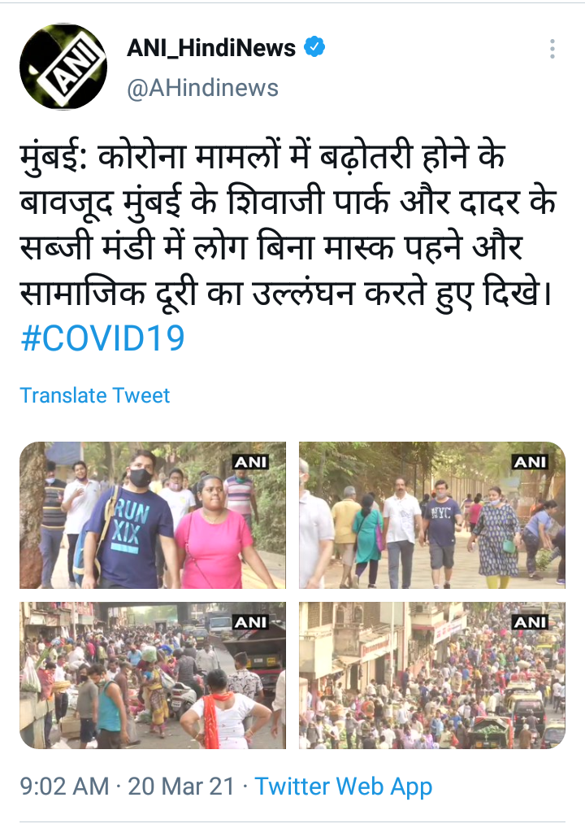The height and width of the screenshot is (828, 585).
Task: Open the ANI profile avatar
Action: (x=63, y=67)
